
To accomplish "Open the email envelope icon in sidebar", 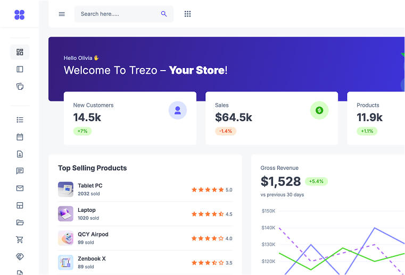I will click(x=20, y=188).
